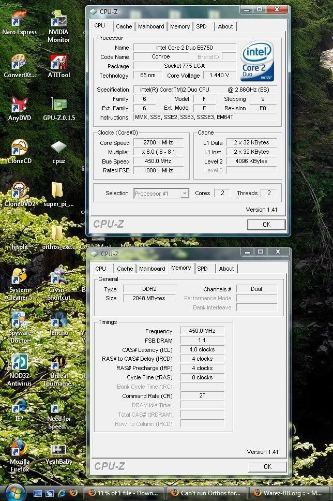Open "Can't run Orthos for" taskbar window
Screen dimensions: 333x501
pyautogui.click(x=207, y=493)
